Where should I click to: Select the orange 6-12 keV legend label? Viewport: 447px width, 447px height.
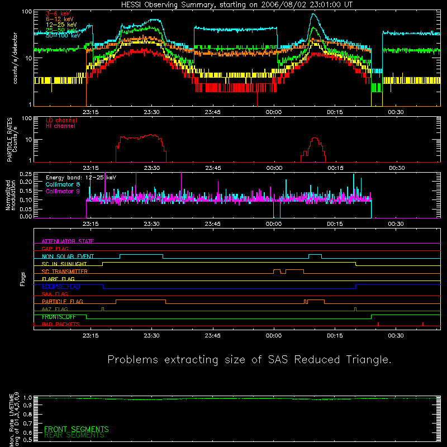tap(60, 19)
